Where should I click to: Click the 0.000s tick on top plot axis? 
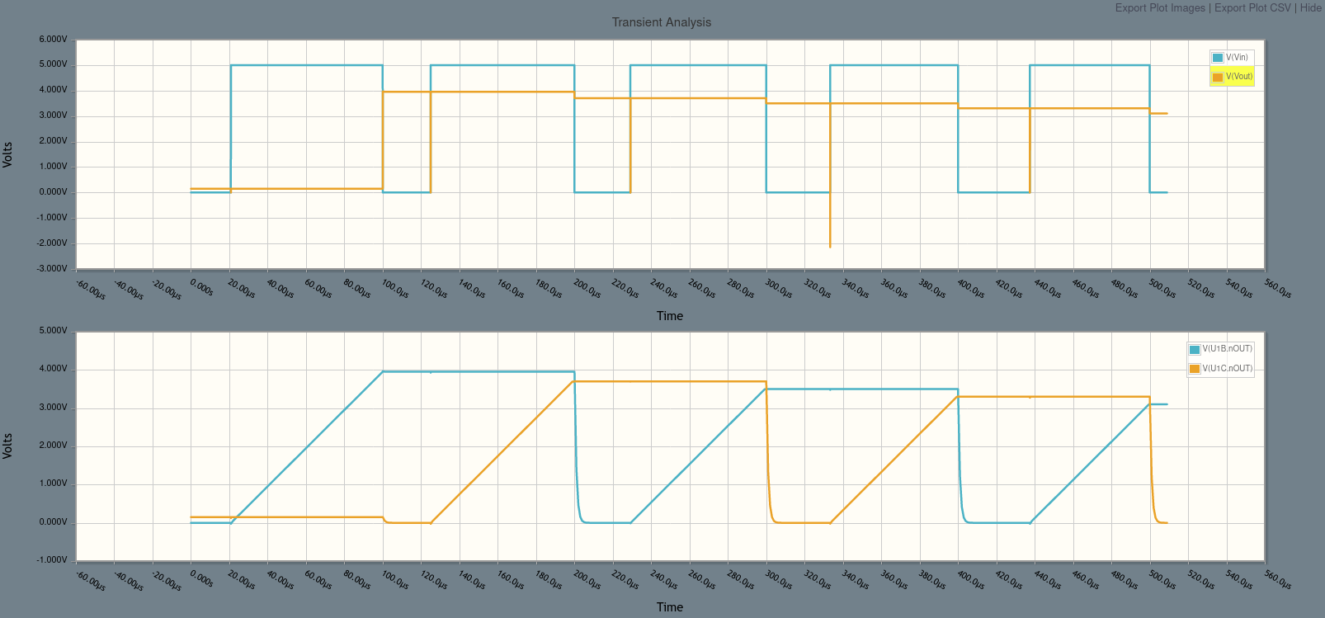tap(201, 287)
